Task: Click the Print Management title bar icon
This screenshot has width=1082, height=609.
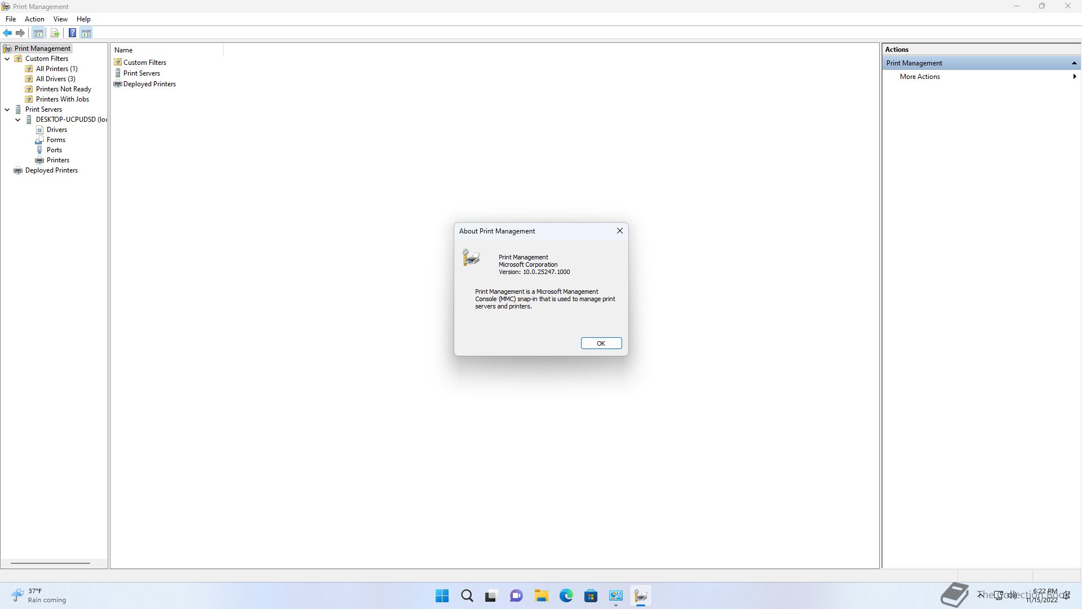Action: pos(6,6)
